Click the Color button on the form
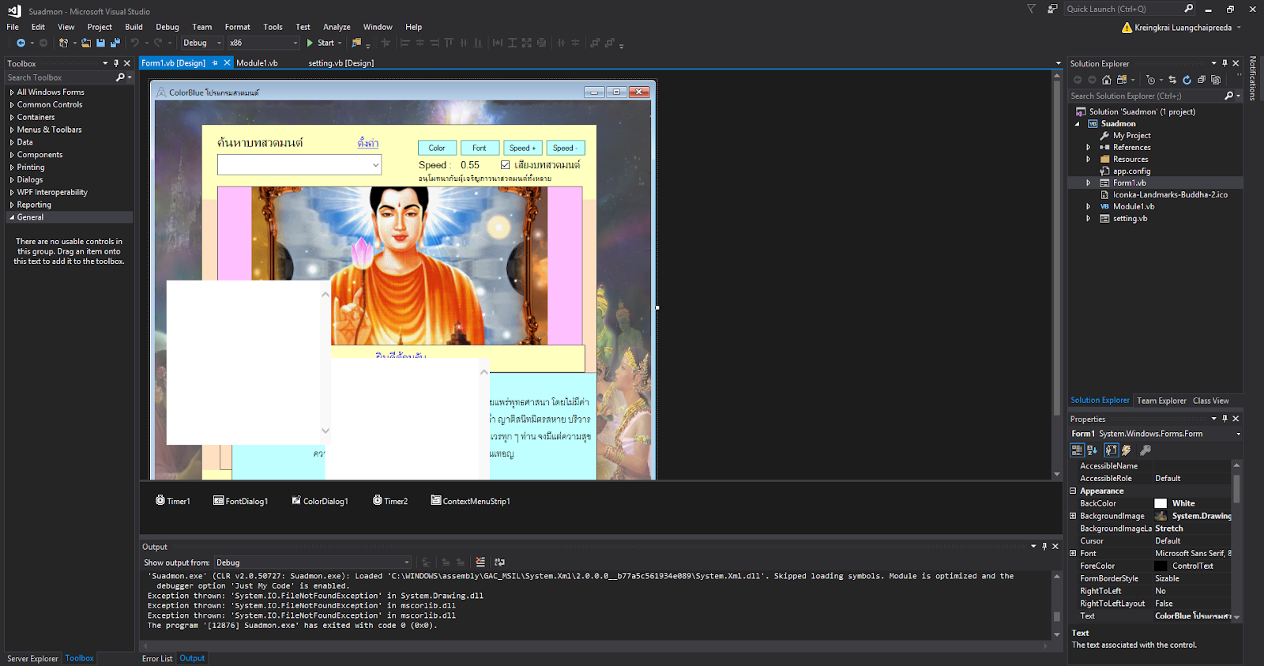The height and width of the screenshot is (666, 1264). (437, 148)
